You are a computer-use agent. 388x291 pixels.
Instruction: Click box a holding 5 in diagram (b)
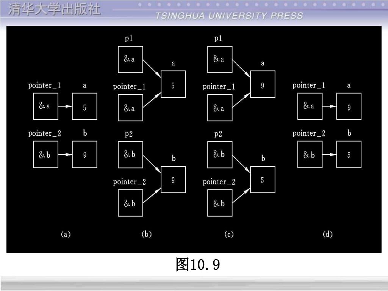click(173, 84)
